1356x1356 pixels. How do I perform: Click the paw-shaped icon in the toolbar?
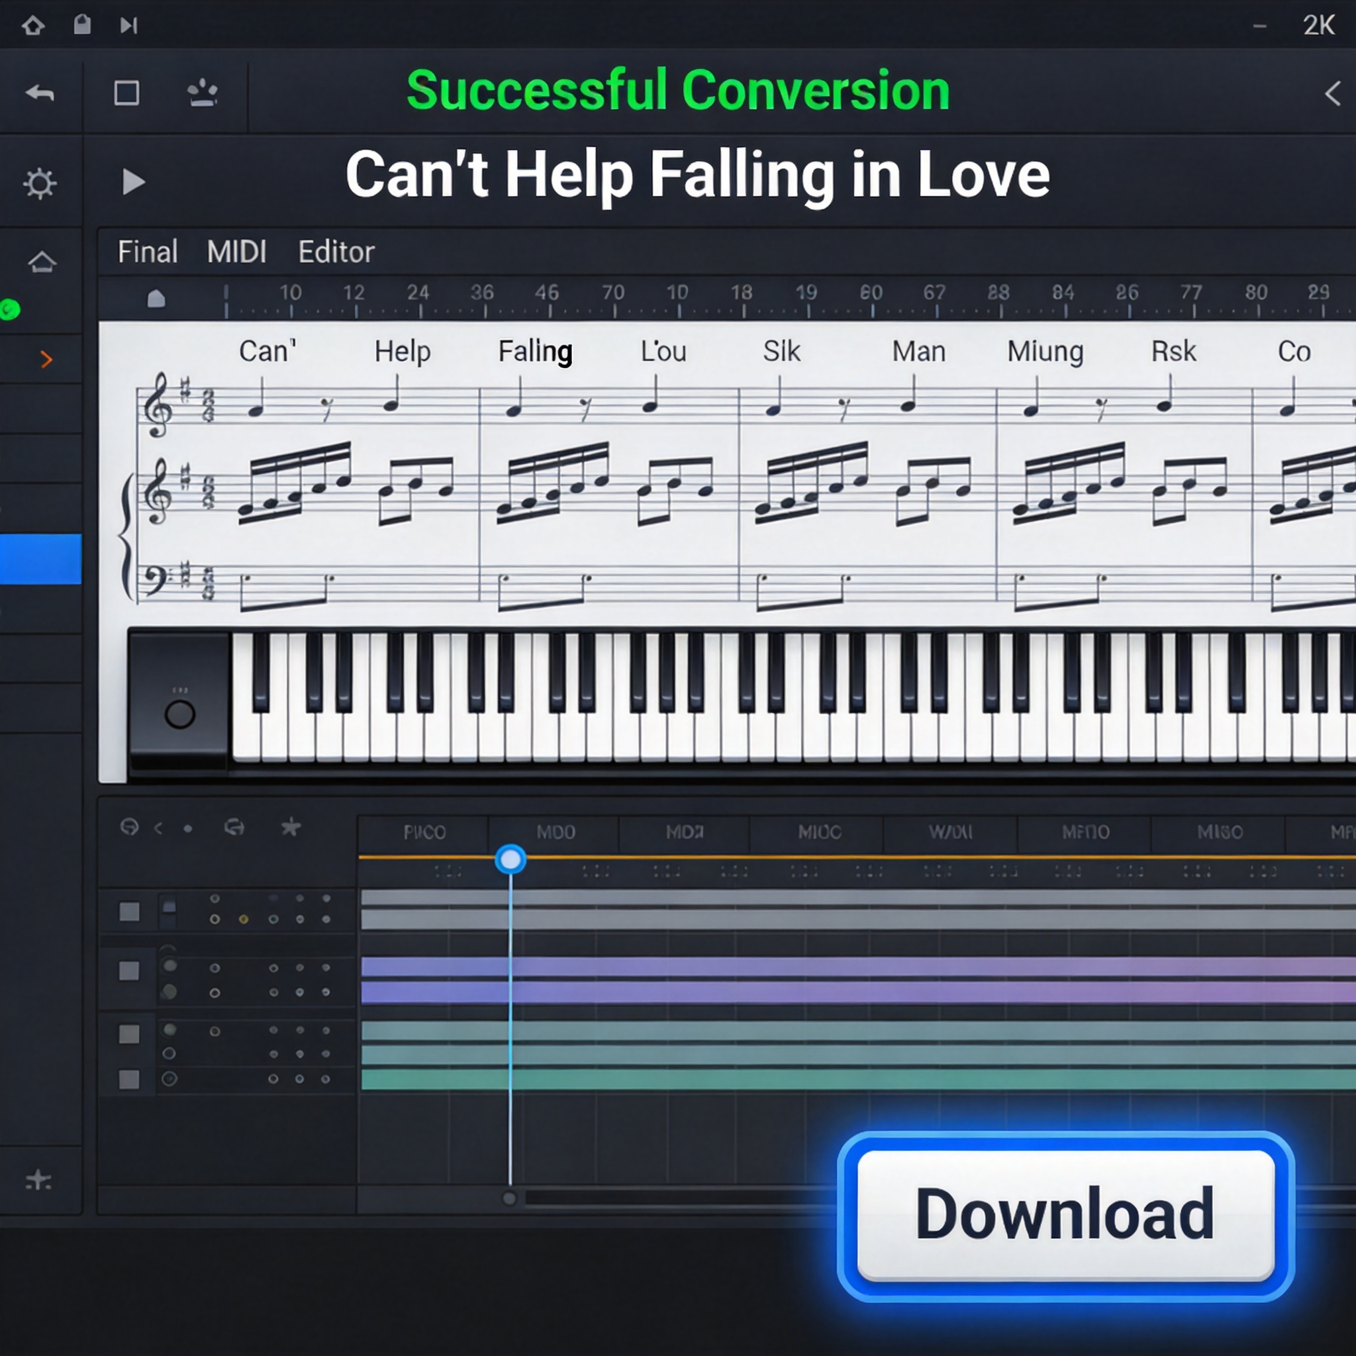pyautogui.click(x=203, y=93)
